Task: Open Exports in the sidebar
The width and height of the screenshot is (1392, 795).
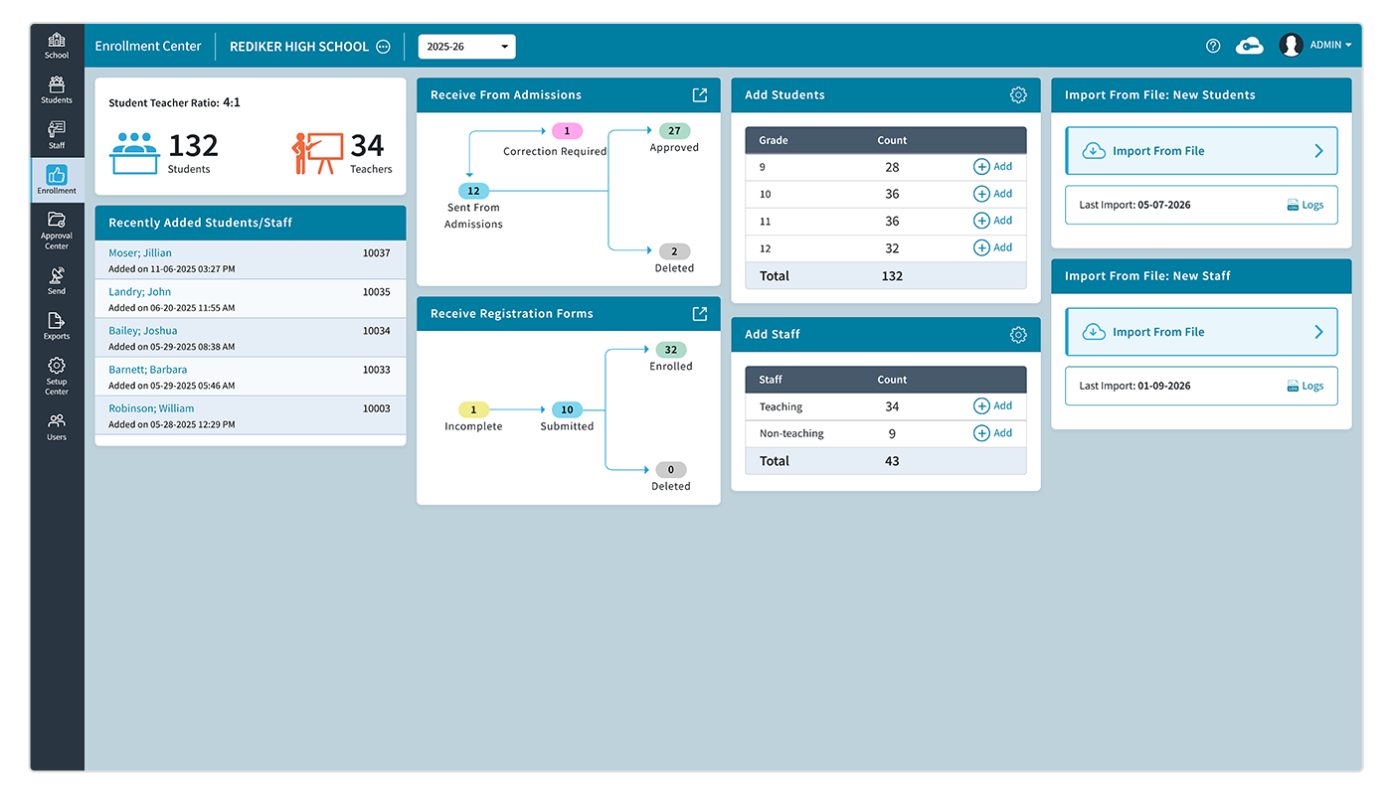Action: point(57,326)
